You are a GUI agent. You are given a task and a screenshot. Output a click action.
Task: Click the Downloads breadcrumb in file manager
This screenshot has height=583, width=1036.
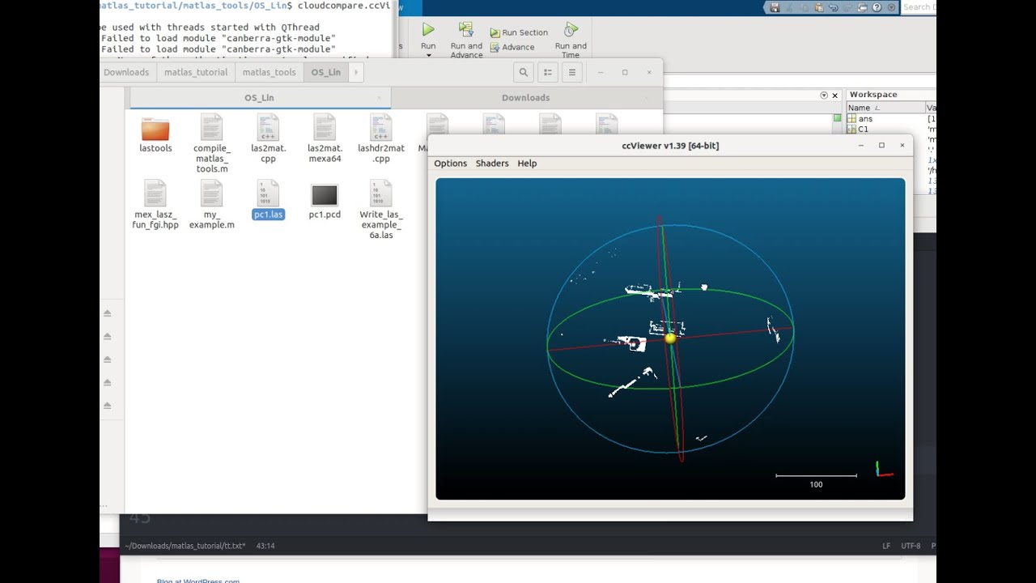tap(126, 72)
